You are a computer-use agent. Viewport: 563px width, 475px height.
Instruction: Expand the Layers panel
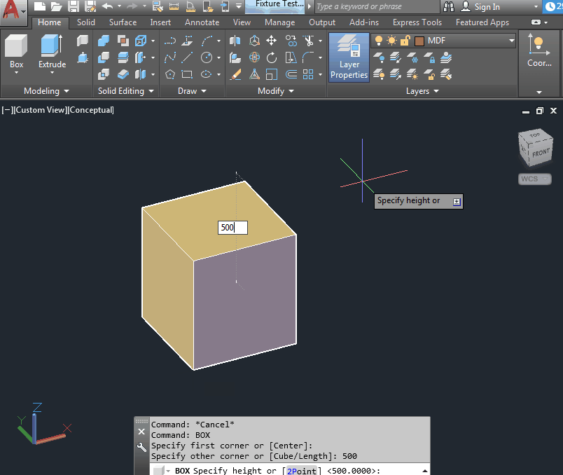[422, 91]
